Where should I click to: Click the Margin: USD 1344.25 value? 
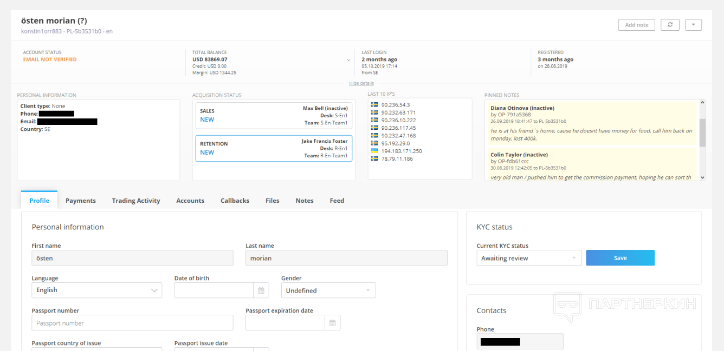click(x=214, y=72)
